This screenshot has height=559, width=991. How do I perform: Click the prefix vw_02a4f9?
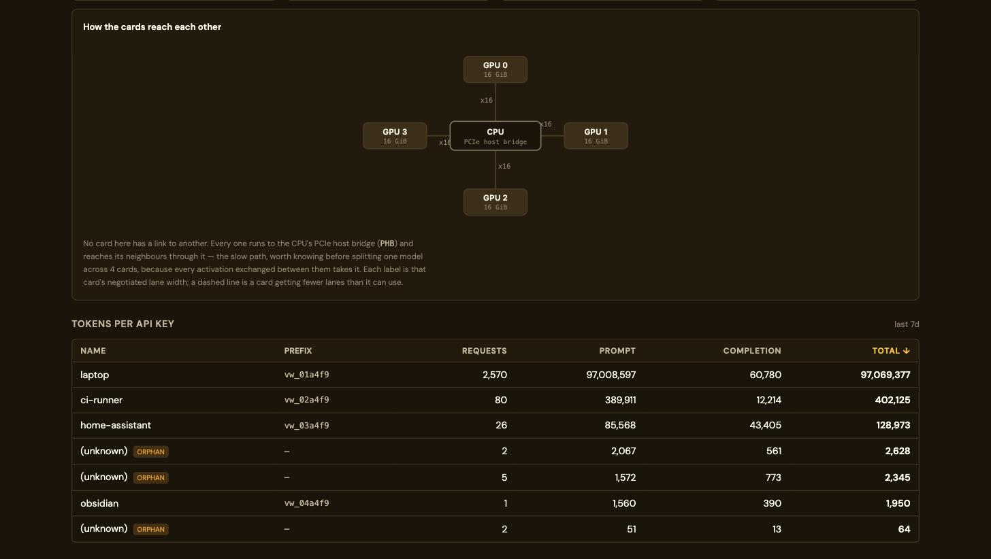click(306, 400)
